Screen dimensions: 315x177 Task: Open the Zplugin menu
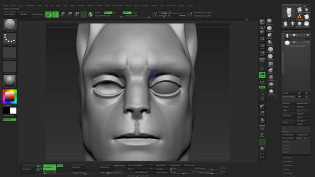181,5
